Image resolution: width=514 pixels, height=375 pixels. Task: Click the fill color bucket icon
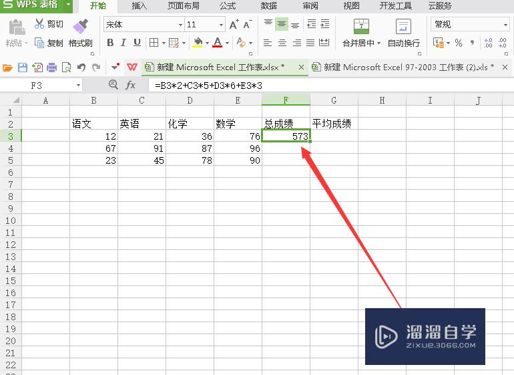[198, 43]
